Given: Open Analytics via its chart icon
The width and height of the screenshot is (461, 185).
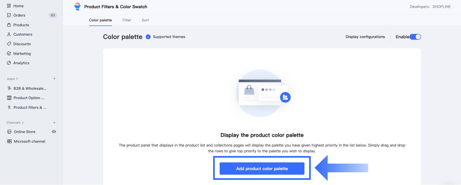Looking at the screenshot, I should click(9, 63).
